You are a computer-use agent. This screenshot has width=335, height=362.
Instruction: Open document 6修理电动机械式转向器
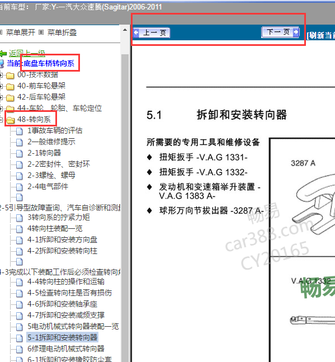coord(66,349)
